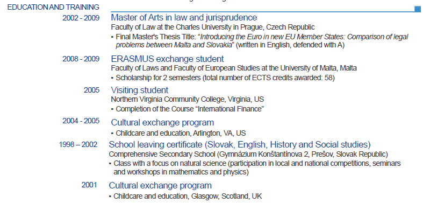Click the Arlington, VA childcare bullet
Screen dimensions: 423x203
tap(178, 134)
